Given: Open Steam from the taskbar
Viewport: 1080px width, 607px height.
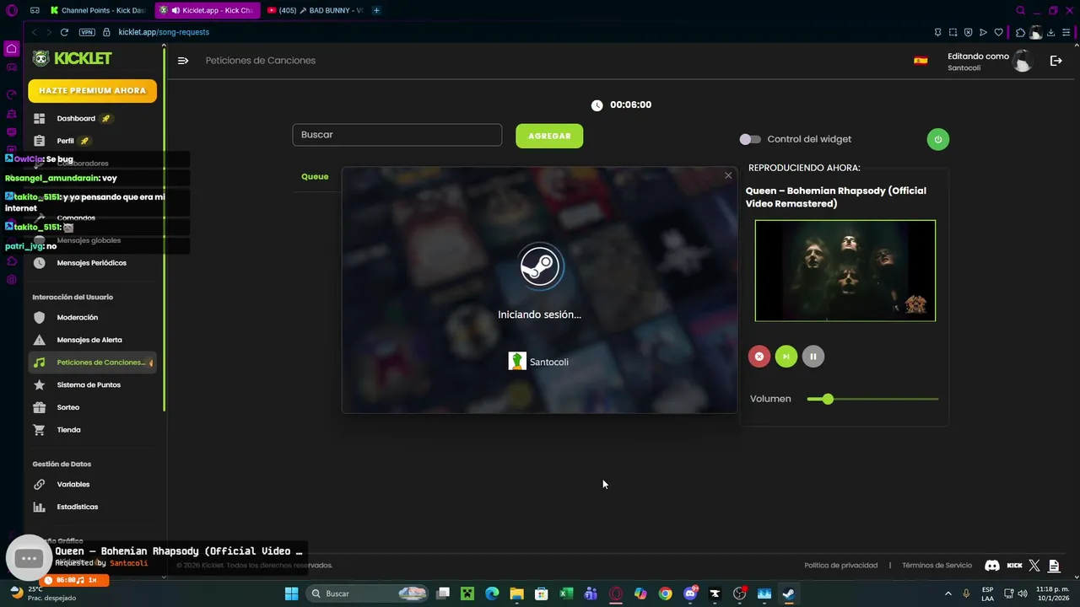Looking at the screenshot, I should click(789, 594).
